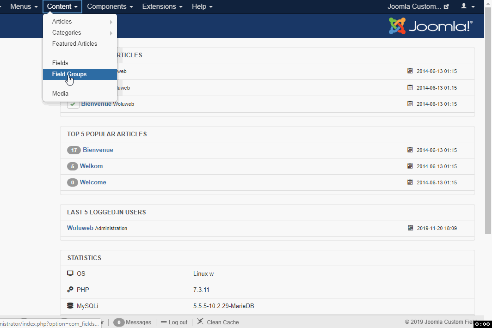The height and width of the screenshot is (328, 492).
Task: Click the OS monitor icon in Statistics
Action: click(70, 273)
